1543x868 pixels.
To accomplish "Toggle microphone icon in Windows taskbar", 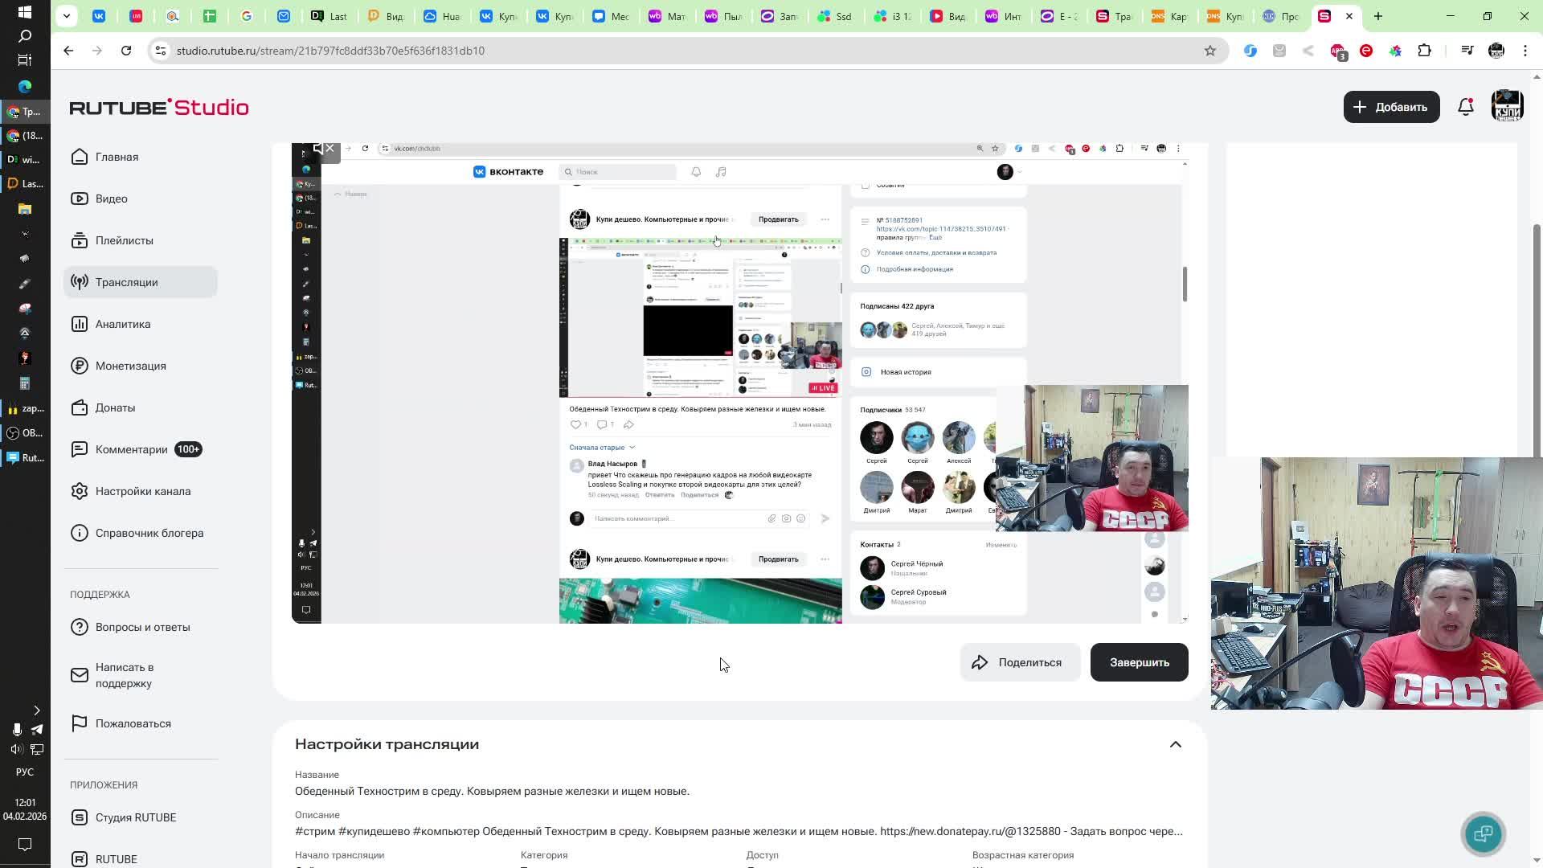I will tap(16, 729).
